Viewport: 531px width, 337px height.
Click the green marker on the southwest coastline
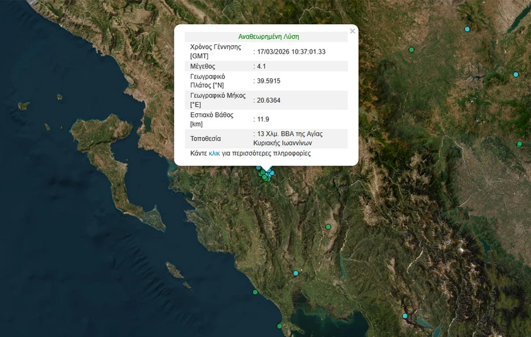click(256, 292)
